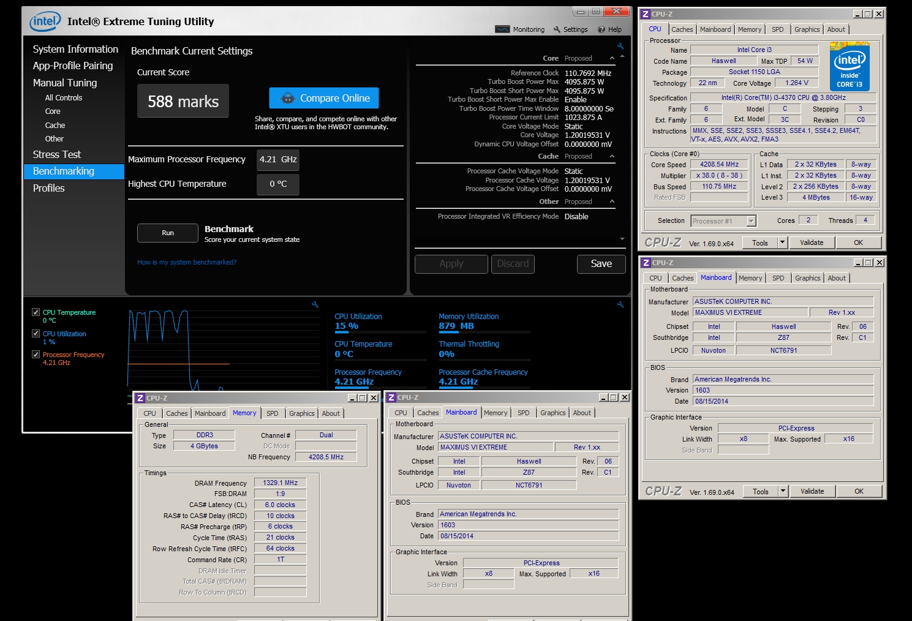Open SPD tab in the CPU-Z Memory window

(x=273, y=413)
